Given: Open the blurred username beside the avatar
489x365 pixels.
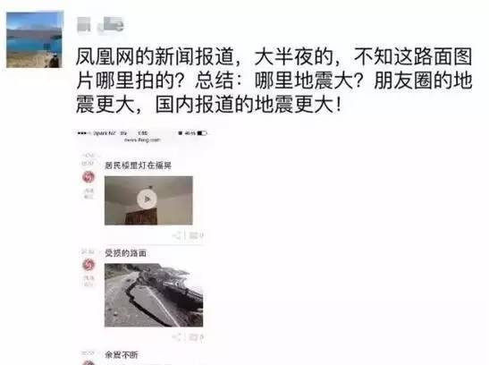Looking at the screenshot, I should point(100,24).
